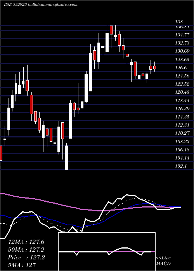Click the 12MA : 127.6 readout
The width and height of the screenshot is (194, 271).
[x=26, y=242]
